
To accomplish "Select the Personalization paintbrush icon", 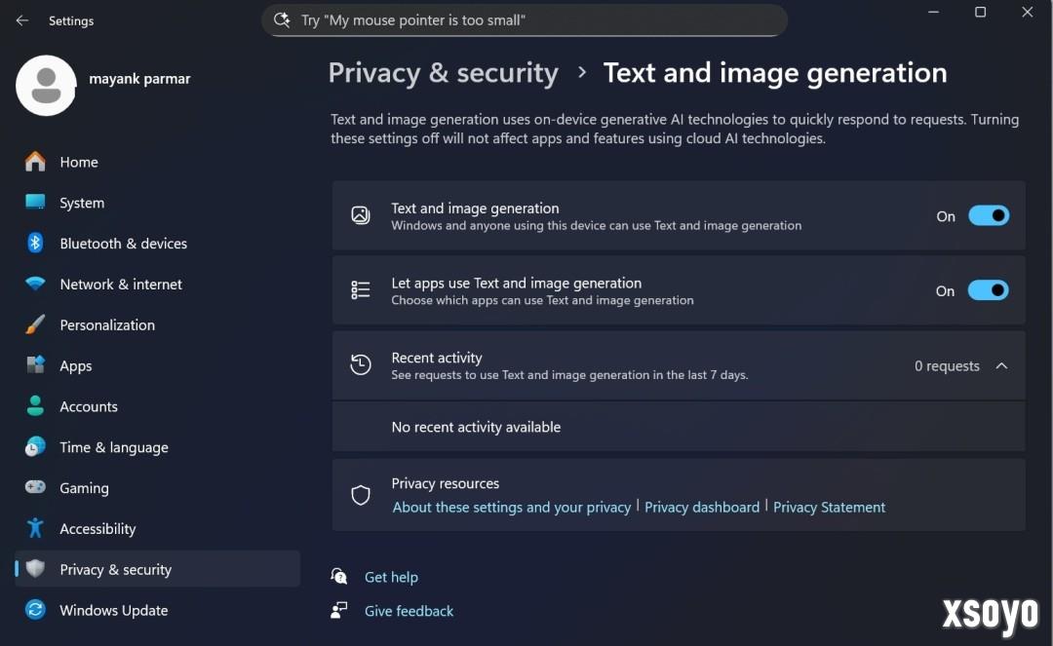I will 36,324.
